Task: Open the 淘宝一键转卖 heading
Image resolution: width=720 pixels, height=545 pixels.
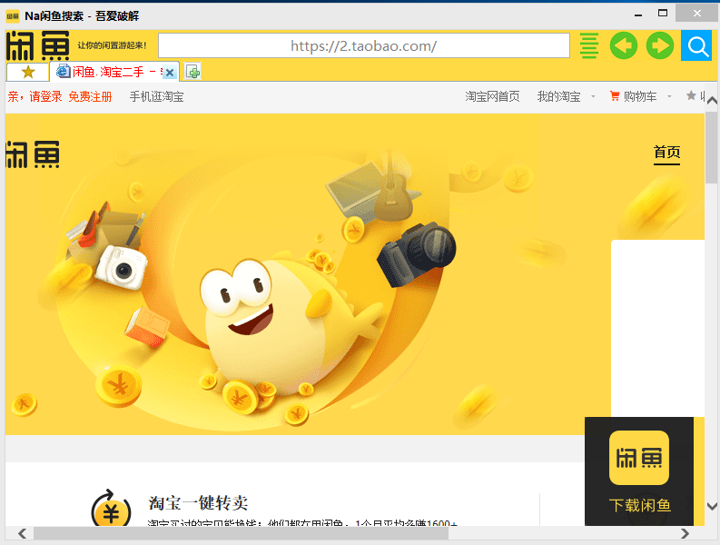Action: pyautogui.click(x=198, y=502)
